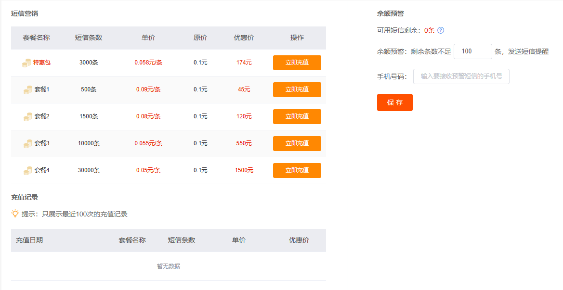563x290 pixels.
Task: Click the 0.09元/条 unit price
Action: pyautogui.click(x=148, y=89)
